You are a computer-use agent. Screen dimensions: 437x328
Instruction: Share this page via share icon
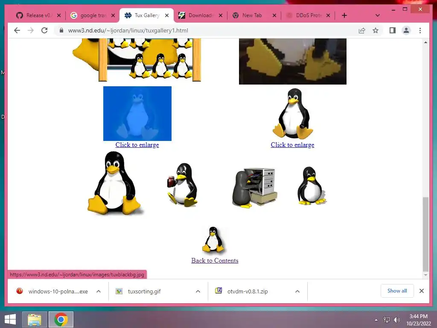[x=362, y=30]
